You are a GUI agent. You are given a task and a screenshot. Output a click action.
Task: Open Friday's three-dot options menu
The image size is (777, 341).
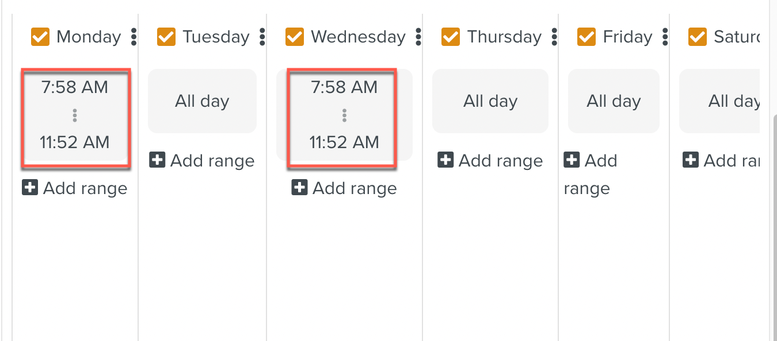pyautogui.click(x=665, y=37)
